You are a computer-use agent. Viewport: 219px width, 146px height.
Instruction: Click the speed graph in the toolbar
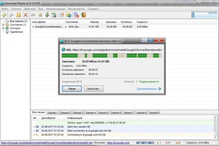pos(204,15)
